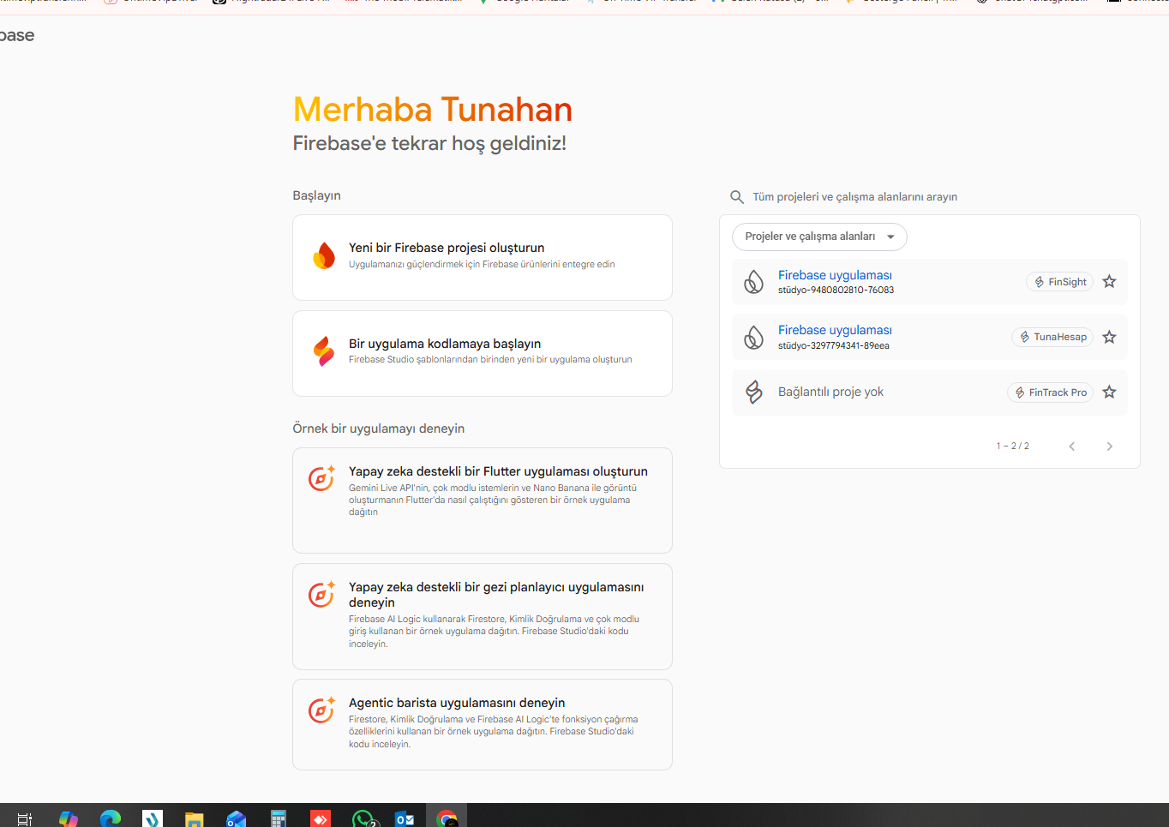Go to the next page of projects

1109,446
